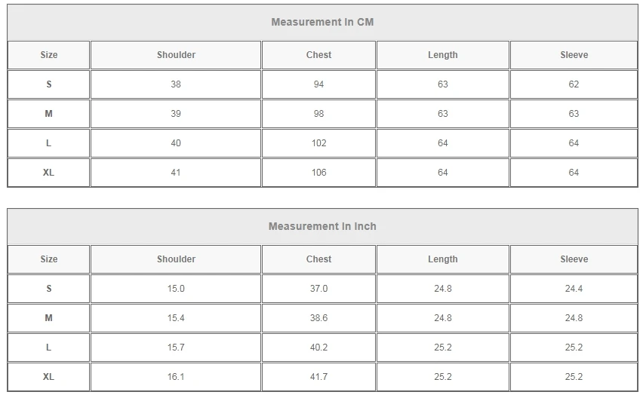Click the M size label in the CM table

49,114
